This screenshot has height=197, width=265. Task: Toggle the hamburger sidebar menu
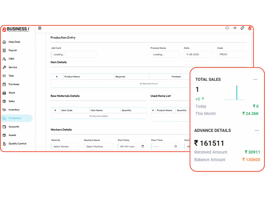click(x=40, y=28)
